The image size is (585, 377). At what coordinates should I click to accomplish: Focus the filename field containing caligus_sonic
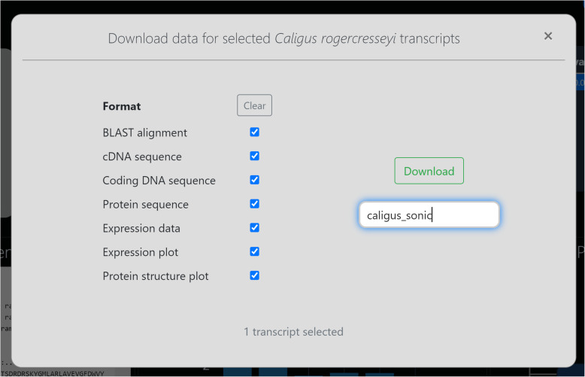429,215
